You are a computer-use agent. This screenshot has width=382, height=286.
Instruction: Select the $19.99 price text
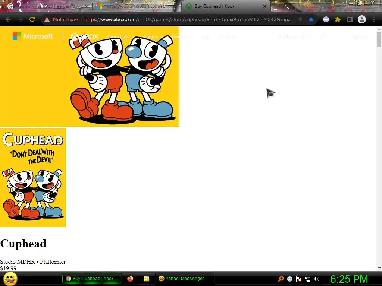tap(8, 268)
